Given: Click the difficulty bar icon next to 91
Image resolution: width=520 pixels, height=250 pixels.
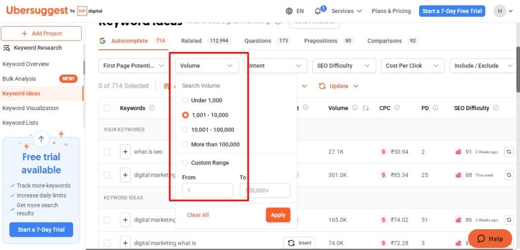Looking at the screenshot, I should coord(459,152).
